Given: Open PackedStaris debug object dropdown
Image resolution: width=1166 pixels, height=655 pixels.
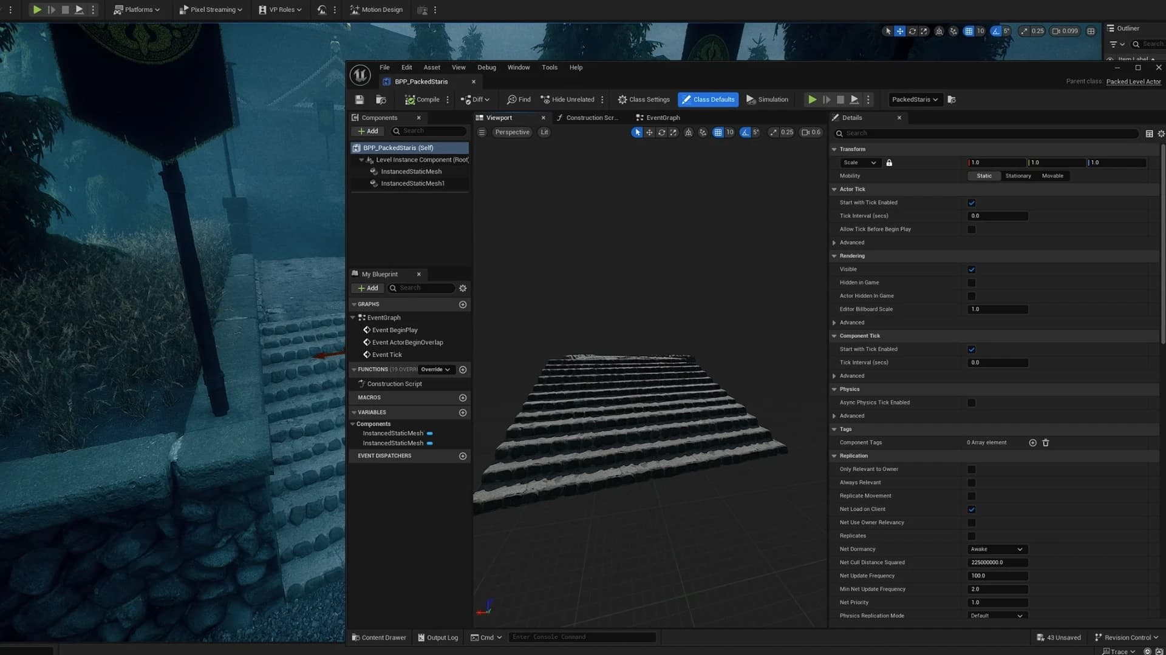Looking at the screenshot, I should 915,99.
